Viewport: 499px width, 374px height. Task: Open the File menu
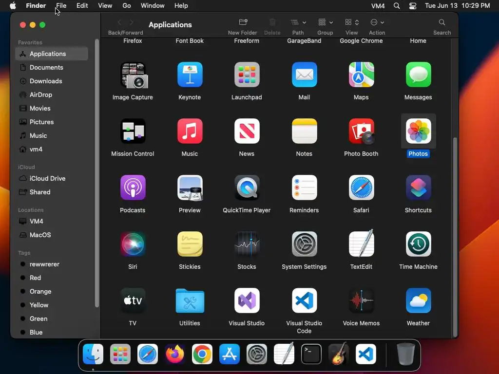[x=61, y=6]
